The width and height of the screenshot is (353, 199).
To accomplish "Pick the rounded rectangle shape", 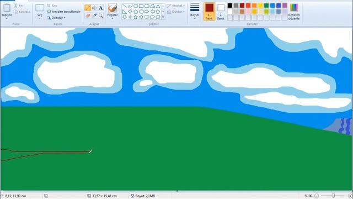I will pyautogui.click(x=147, y=6).
